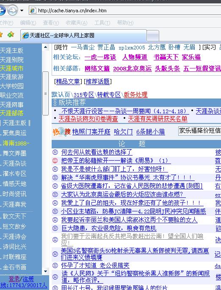
Task: Open the 工具(T) menu
Action: [102, 23]
